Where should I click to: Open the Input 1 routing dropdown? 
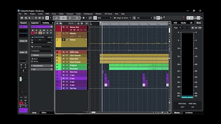point(42,59)
